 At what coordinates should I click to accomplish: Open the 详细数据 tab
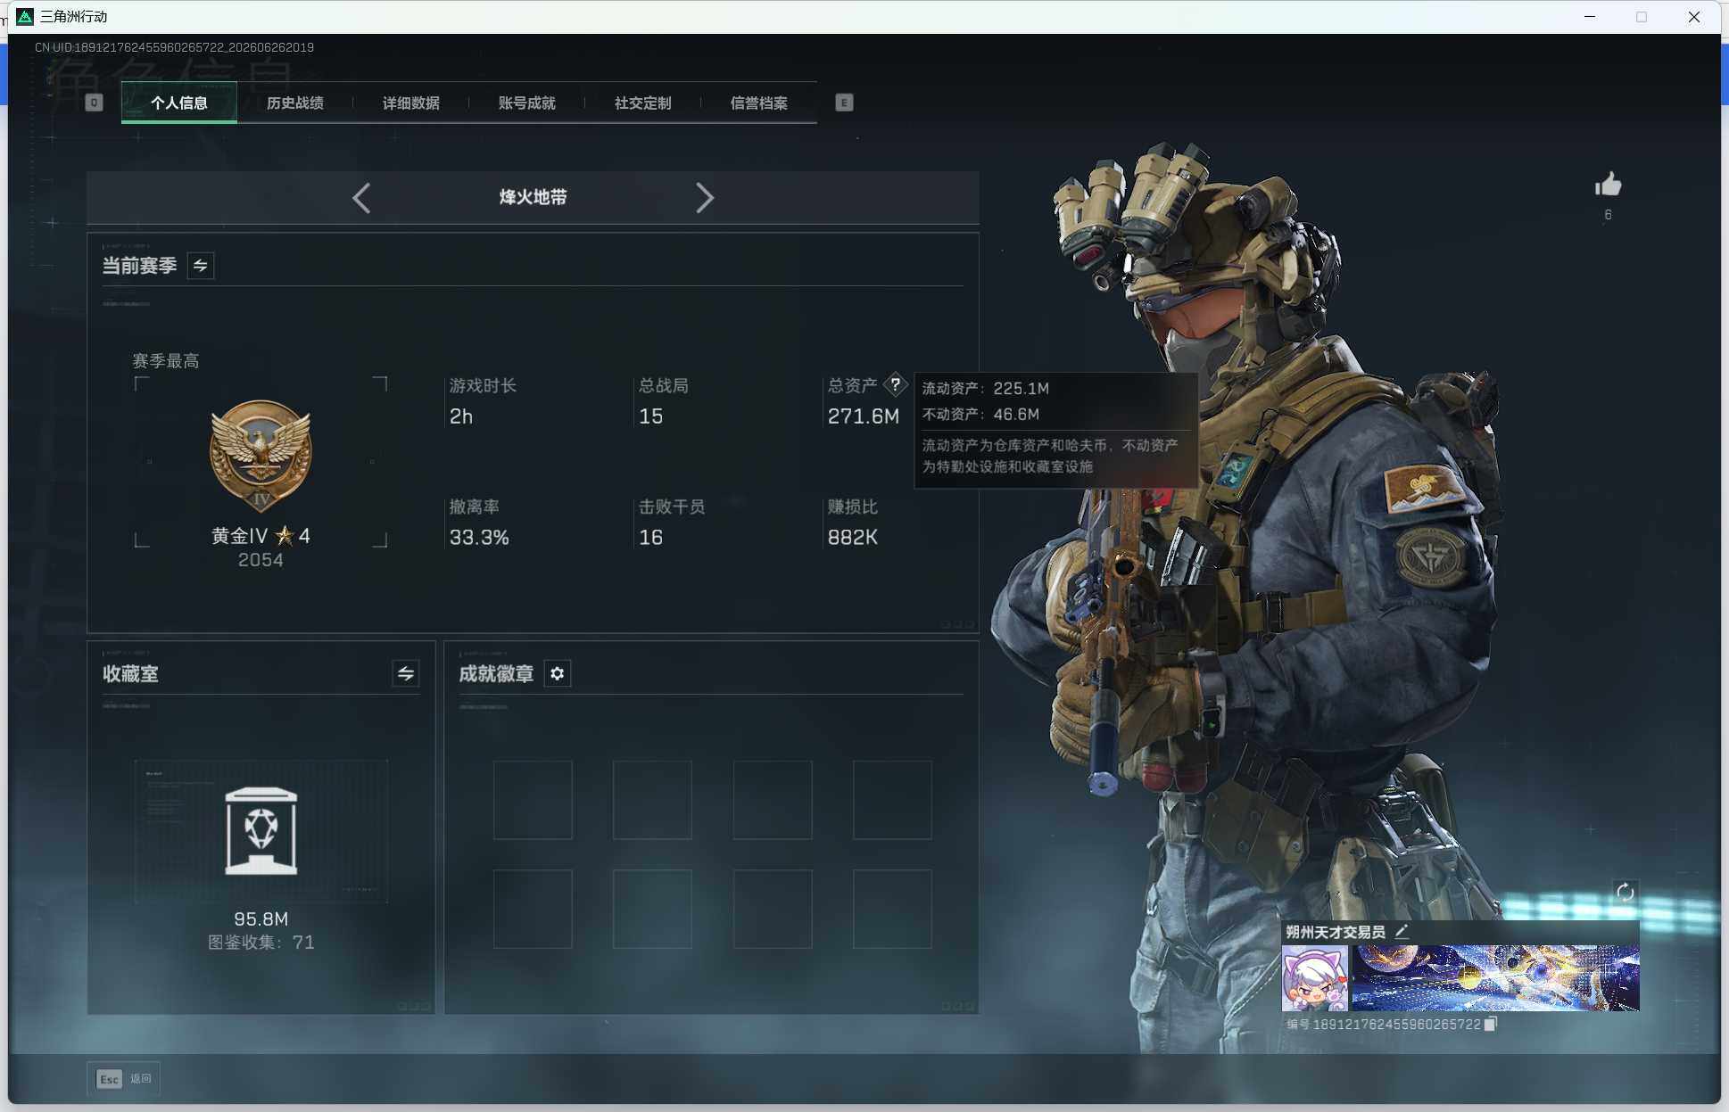click(411, 103)
